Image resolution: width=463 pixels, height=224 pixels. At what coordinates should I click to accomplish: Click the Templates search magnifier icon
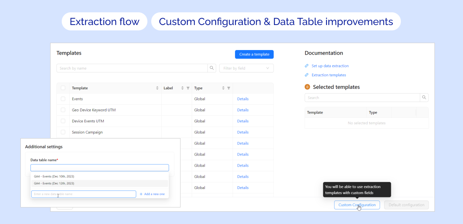coord(212,68)
